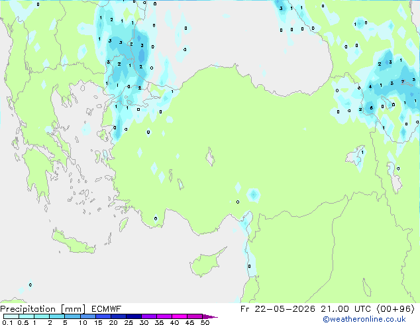Click the '50' legend scale label

coord(205,322)
